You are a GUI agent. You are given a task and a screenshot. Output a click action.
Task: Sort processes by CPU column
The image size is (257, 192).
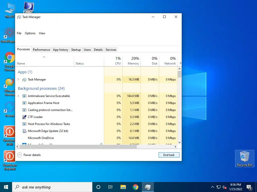113,61
